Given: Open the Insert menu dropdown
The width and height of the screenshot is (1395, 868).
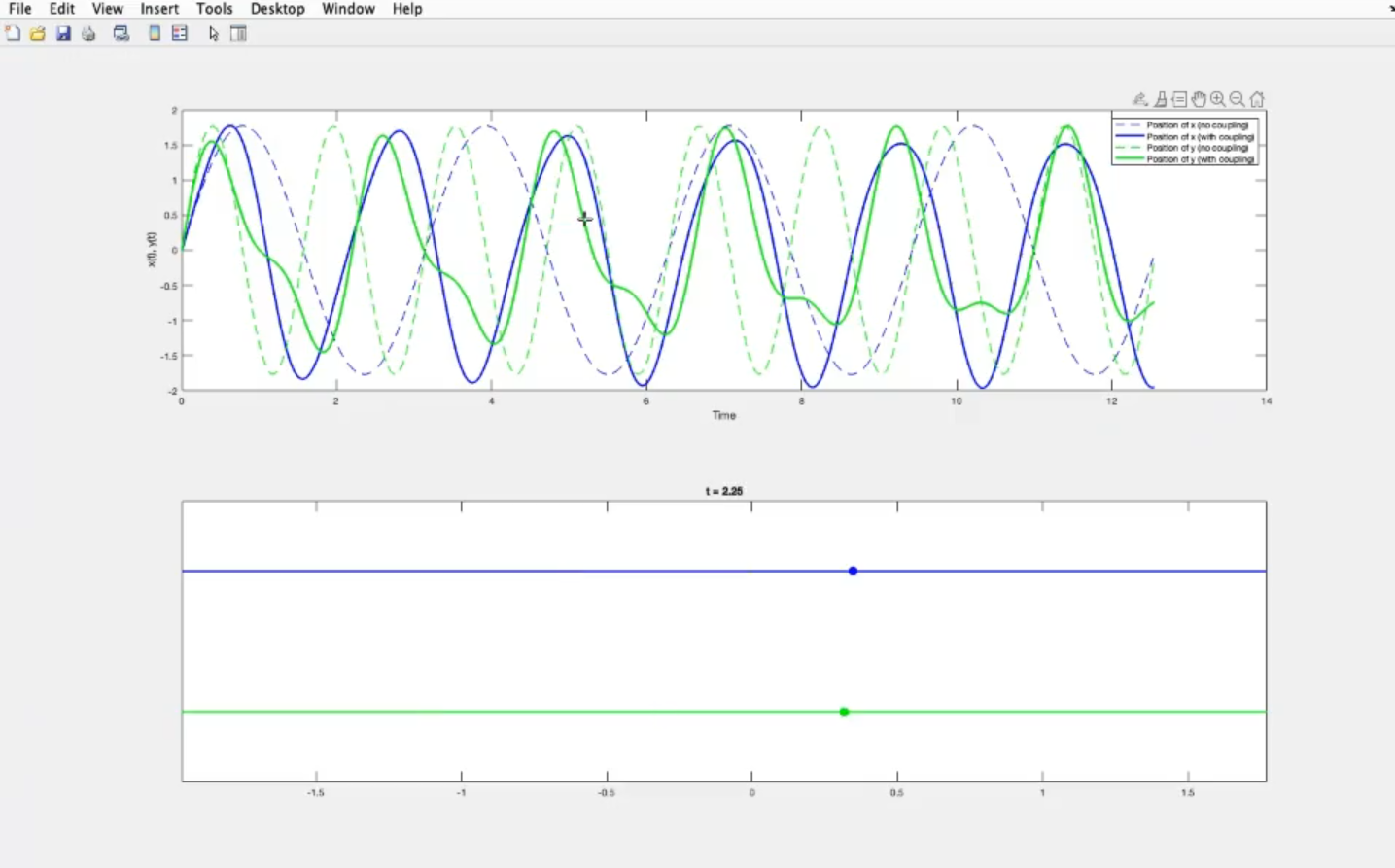Looking at the screenshot, I should [159, 9].
